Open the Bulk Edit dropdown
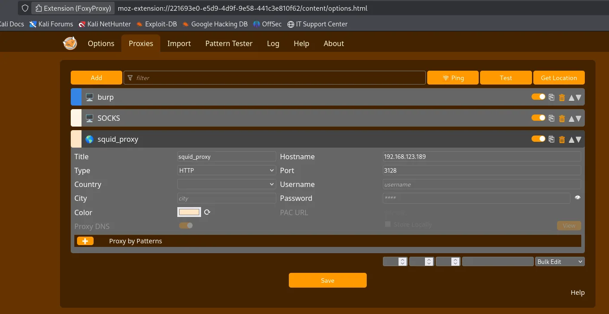609x314 pixels. coord(560,262)
